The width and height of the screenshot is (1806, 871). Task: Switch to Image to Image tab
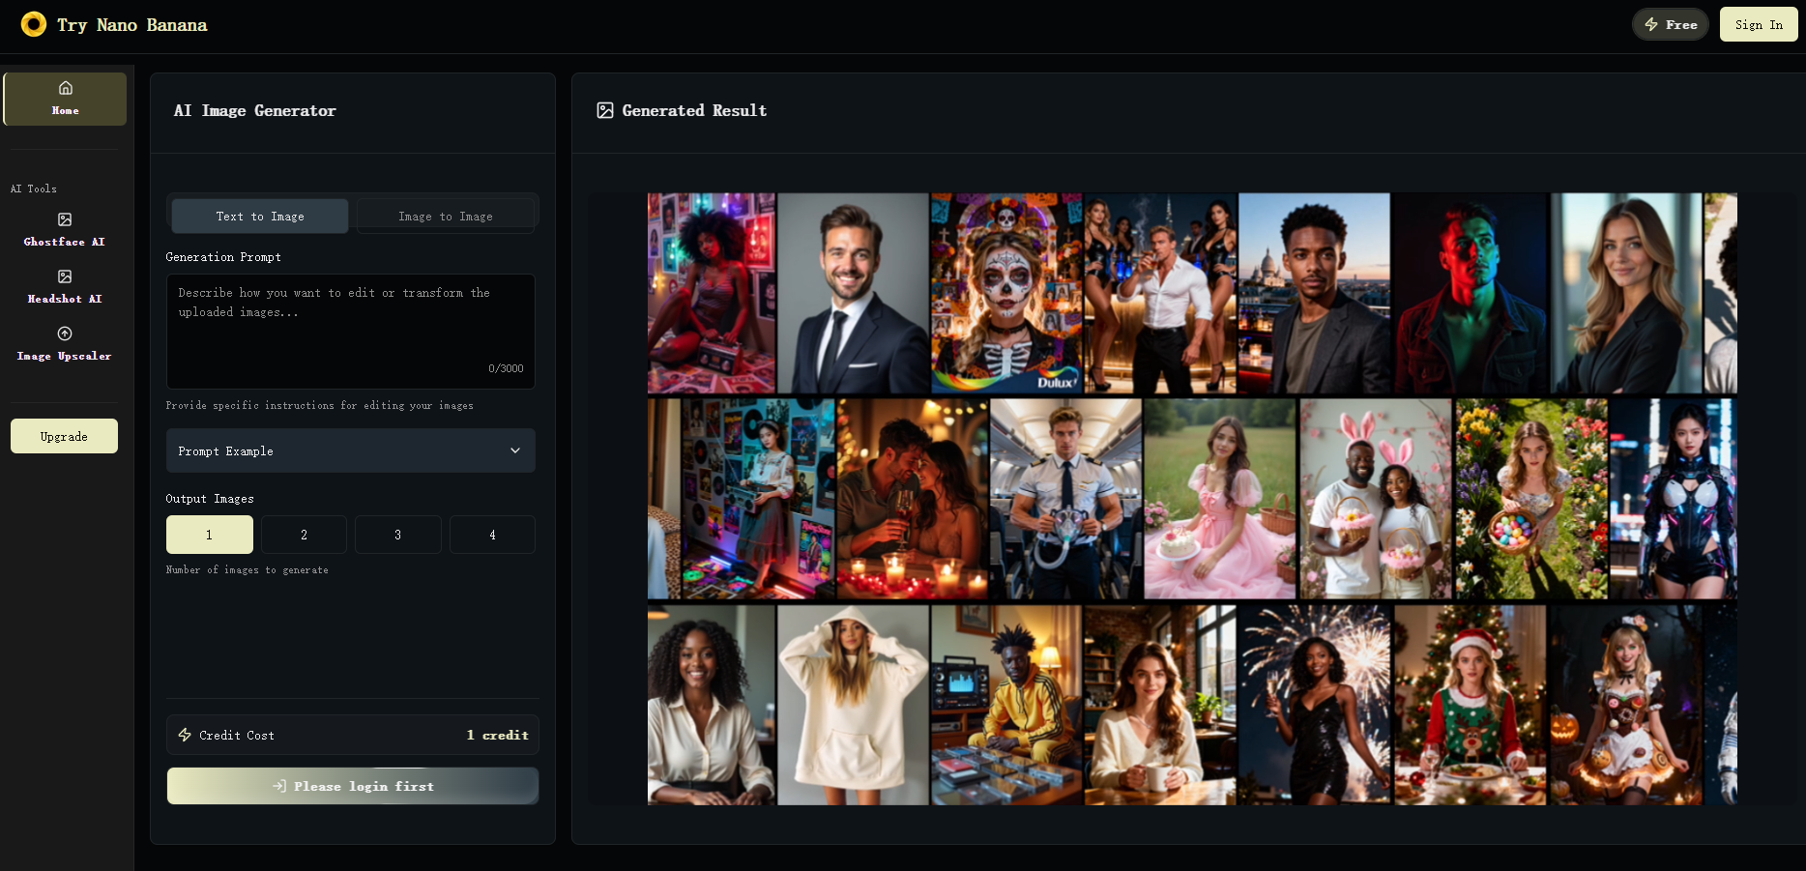click(446, 217)
